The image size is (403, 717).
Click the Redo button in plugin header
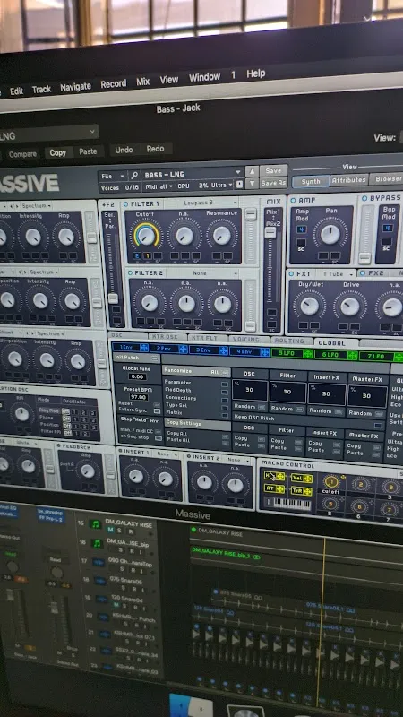pyautogui.click(x=155, y=149)
